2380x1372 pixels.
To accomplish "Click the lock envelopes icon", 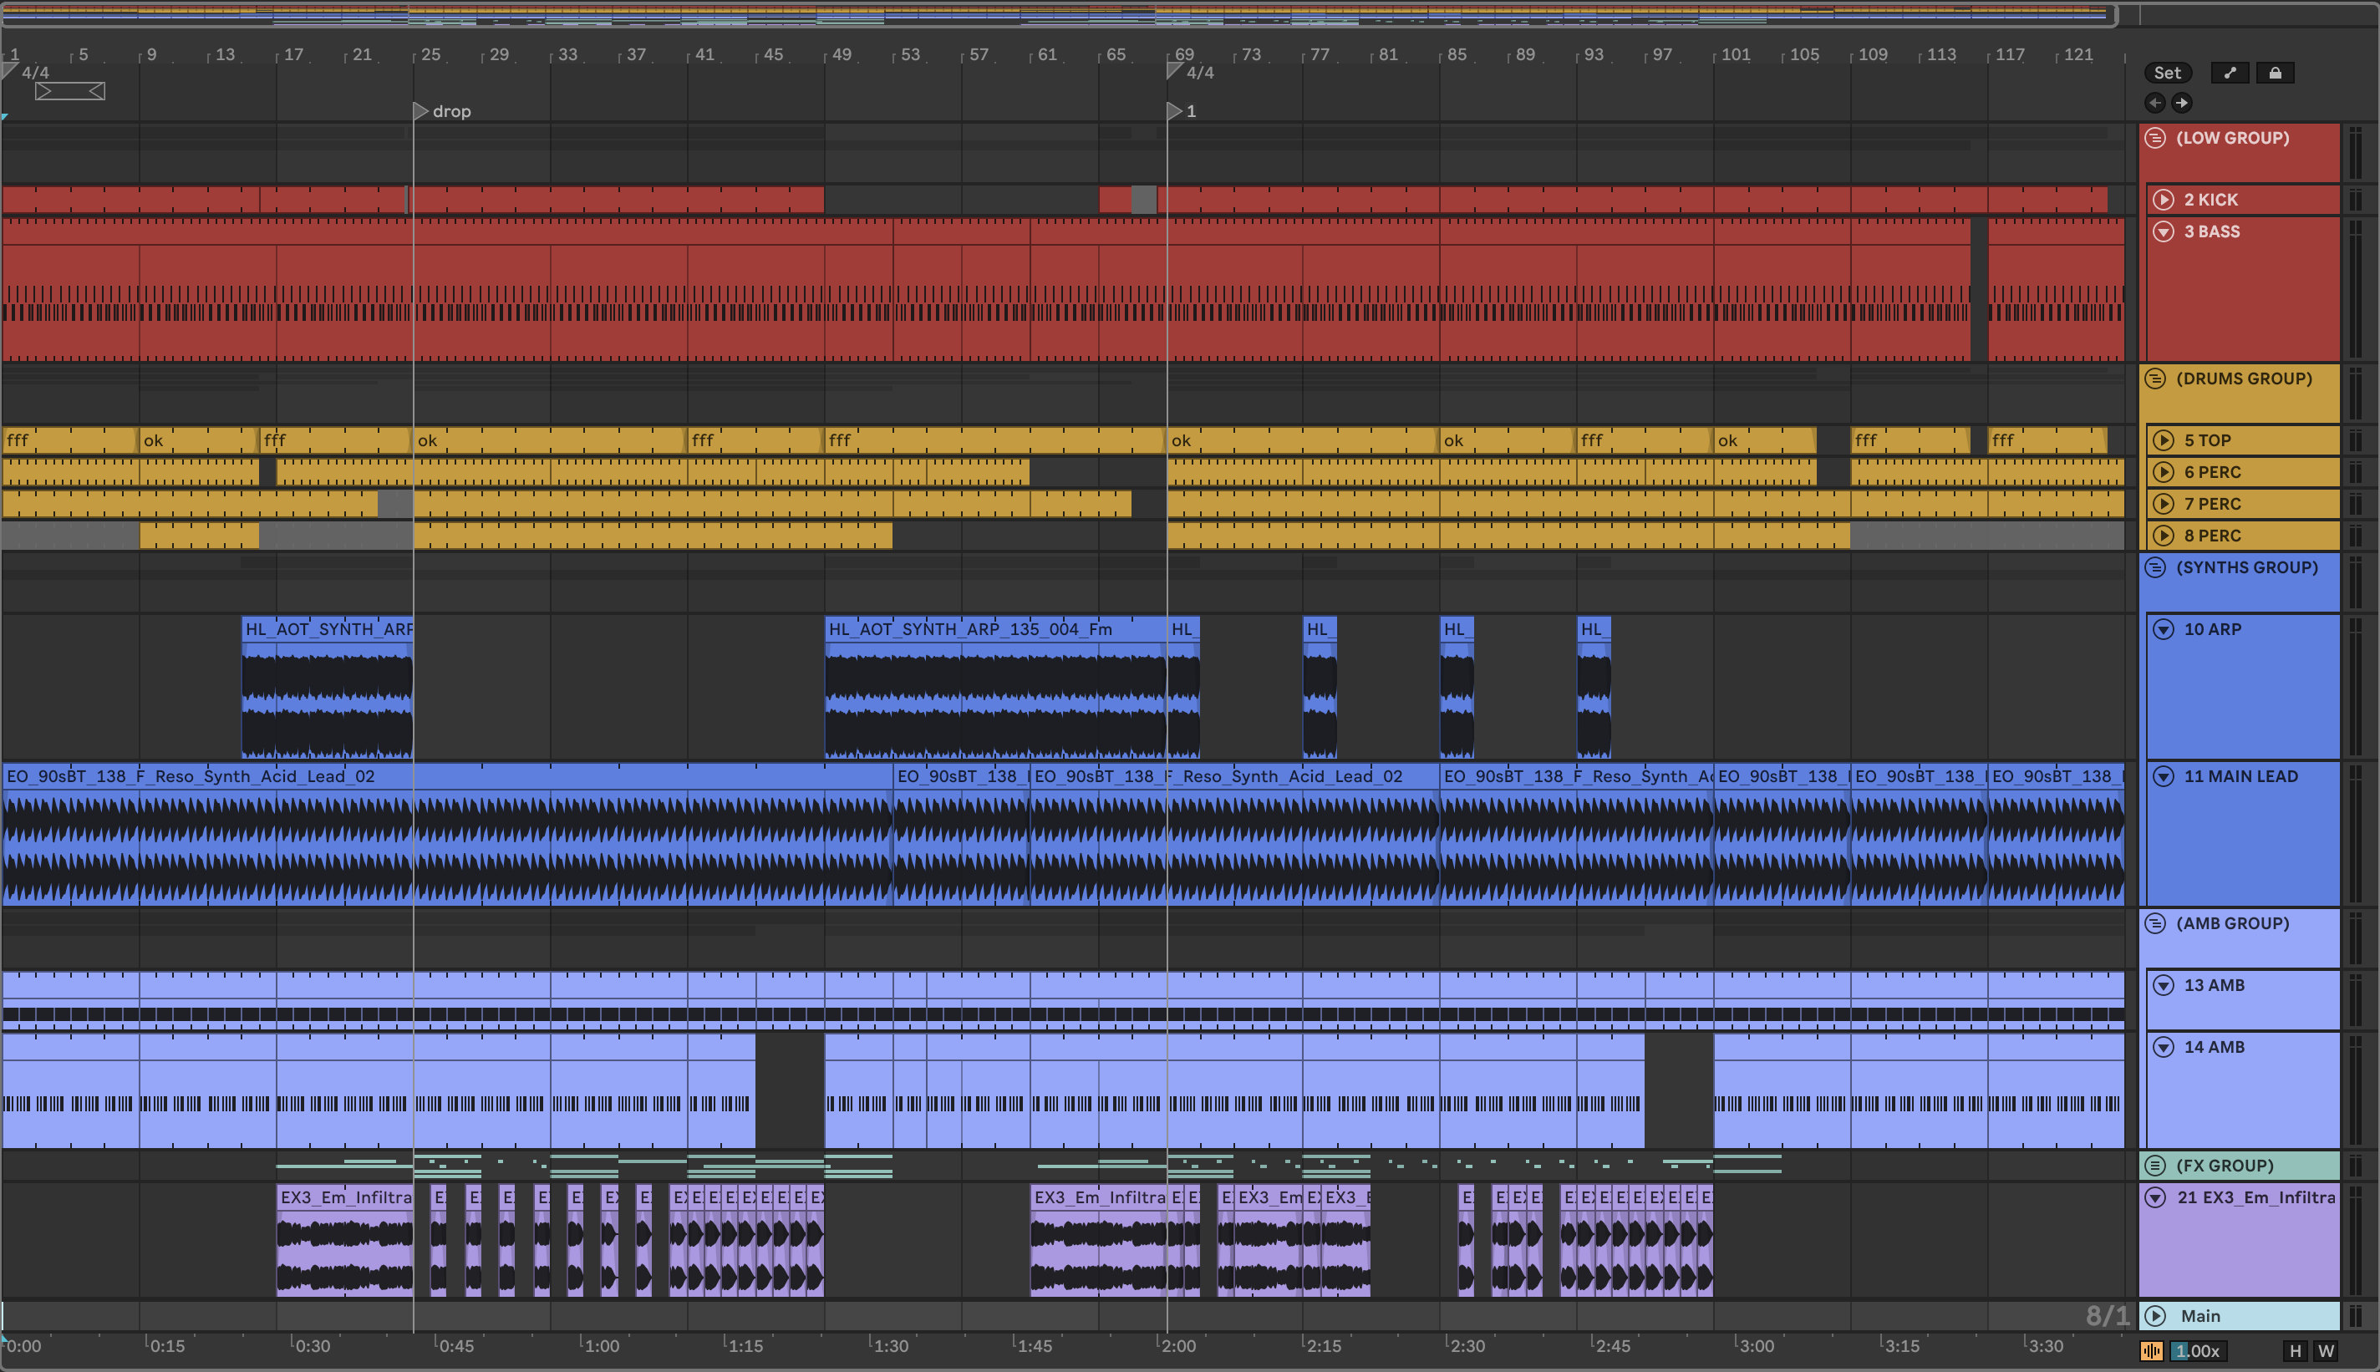I will pos(2275,73).
